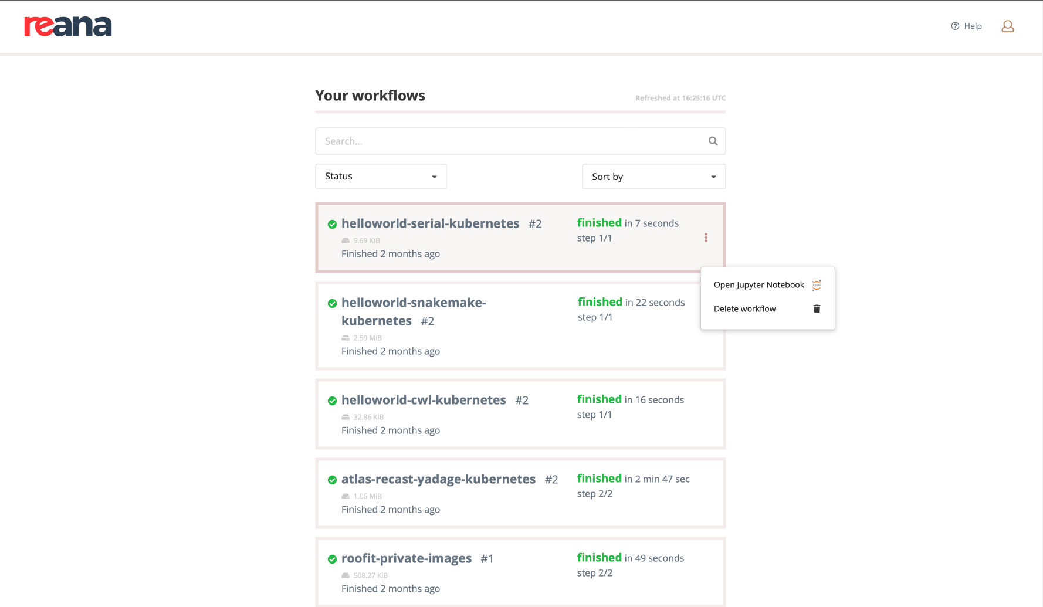Open the roofit-private-images workflow

[406, 558]
